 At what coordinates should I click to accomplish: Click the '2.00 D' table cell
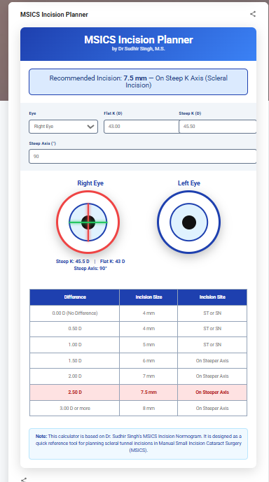point(75,376)
